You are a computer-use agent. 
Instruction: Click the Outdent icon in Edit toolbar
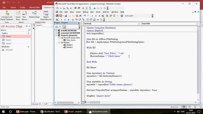coord(79,8)
